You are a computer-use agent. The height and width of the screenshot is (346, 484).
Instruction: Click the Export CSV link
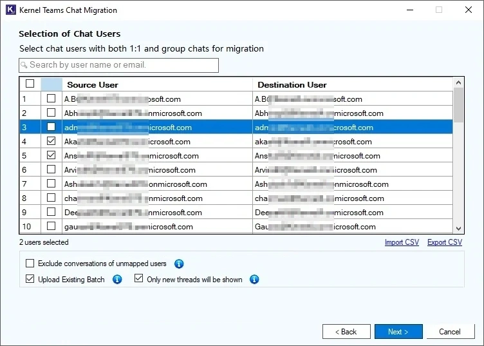tap(445, 242)
